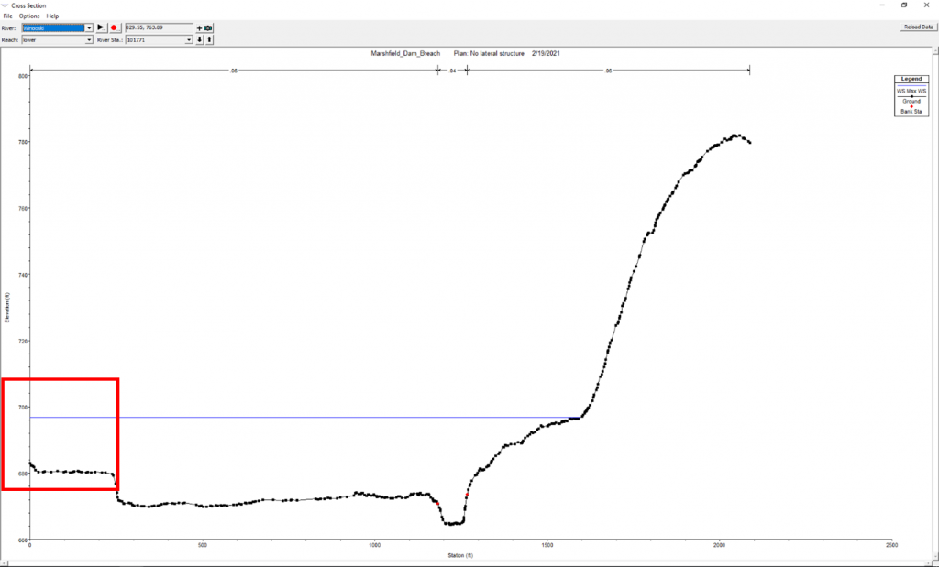This screenshot has width=939, height=567.
Task: Open the River dropdown list
Action: pyautogui.click(x=89, y=27)
